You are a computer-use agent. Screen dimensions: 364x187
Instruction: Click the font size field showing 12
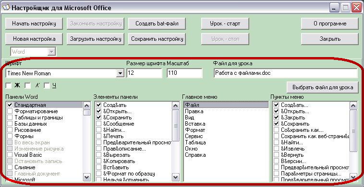coord(145,73)
